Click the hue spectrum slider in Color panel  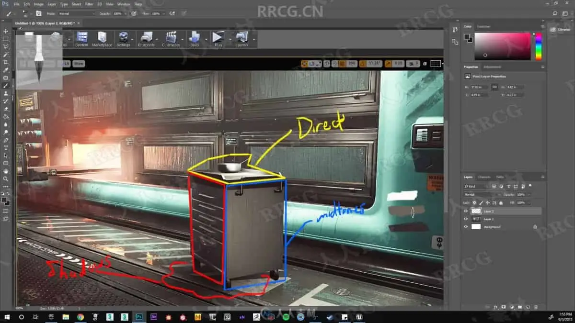click(x=538, y=46)
